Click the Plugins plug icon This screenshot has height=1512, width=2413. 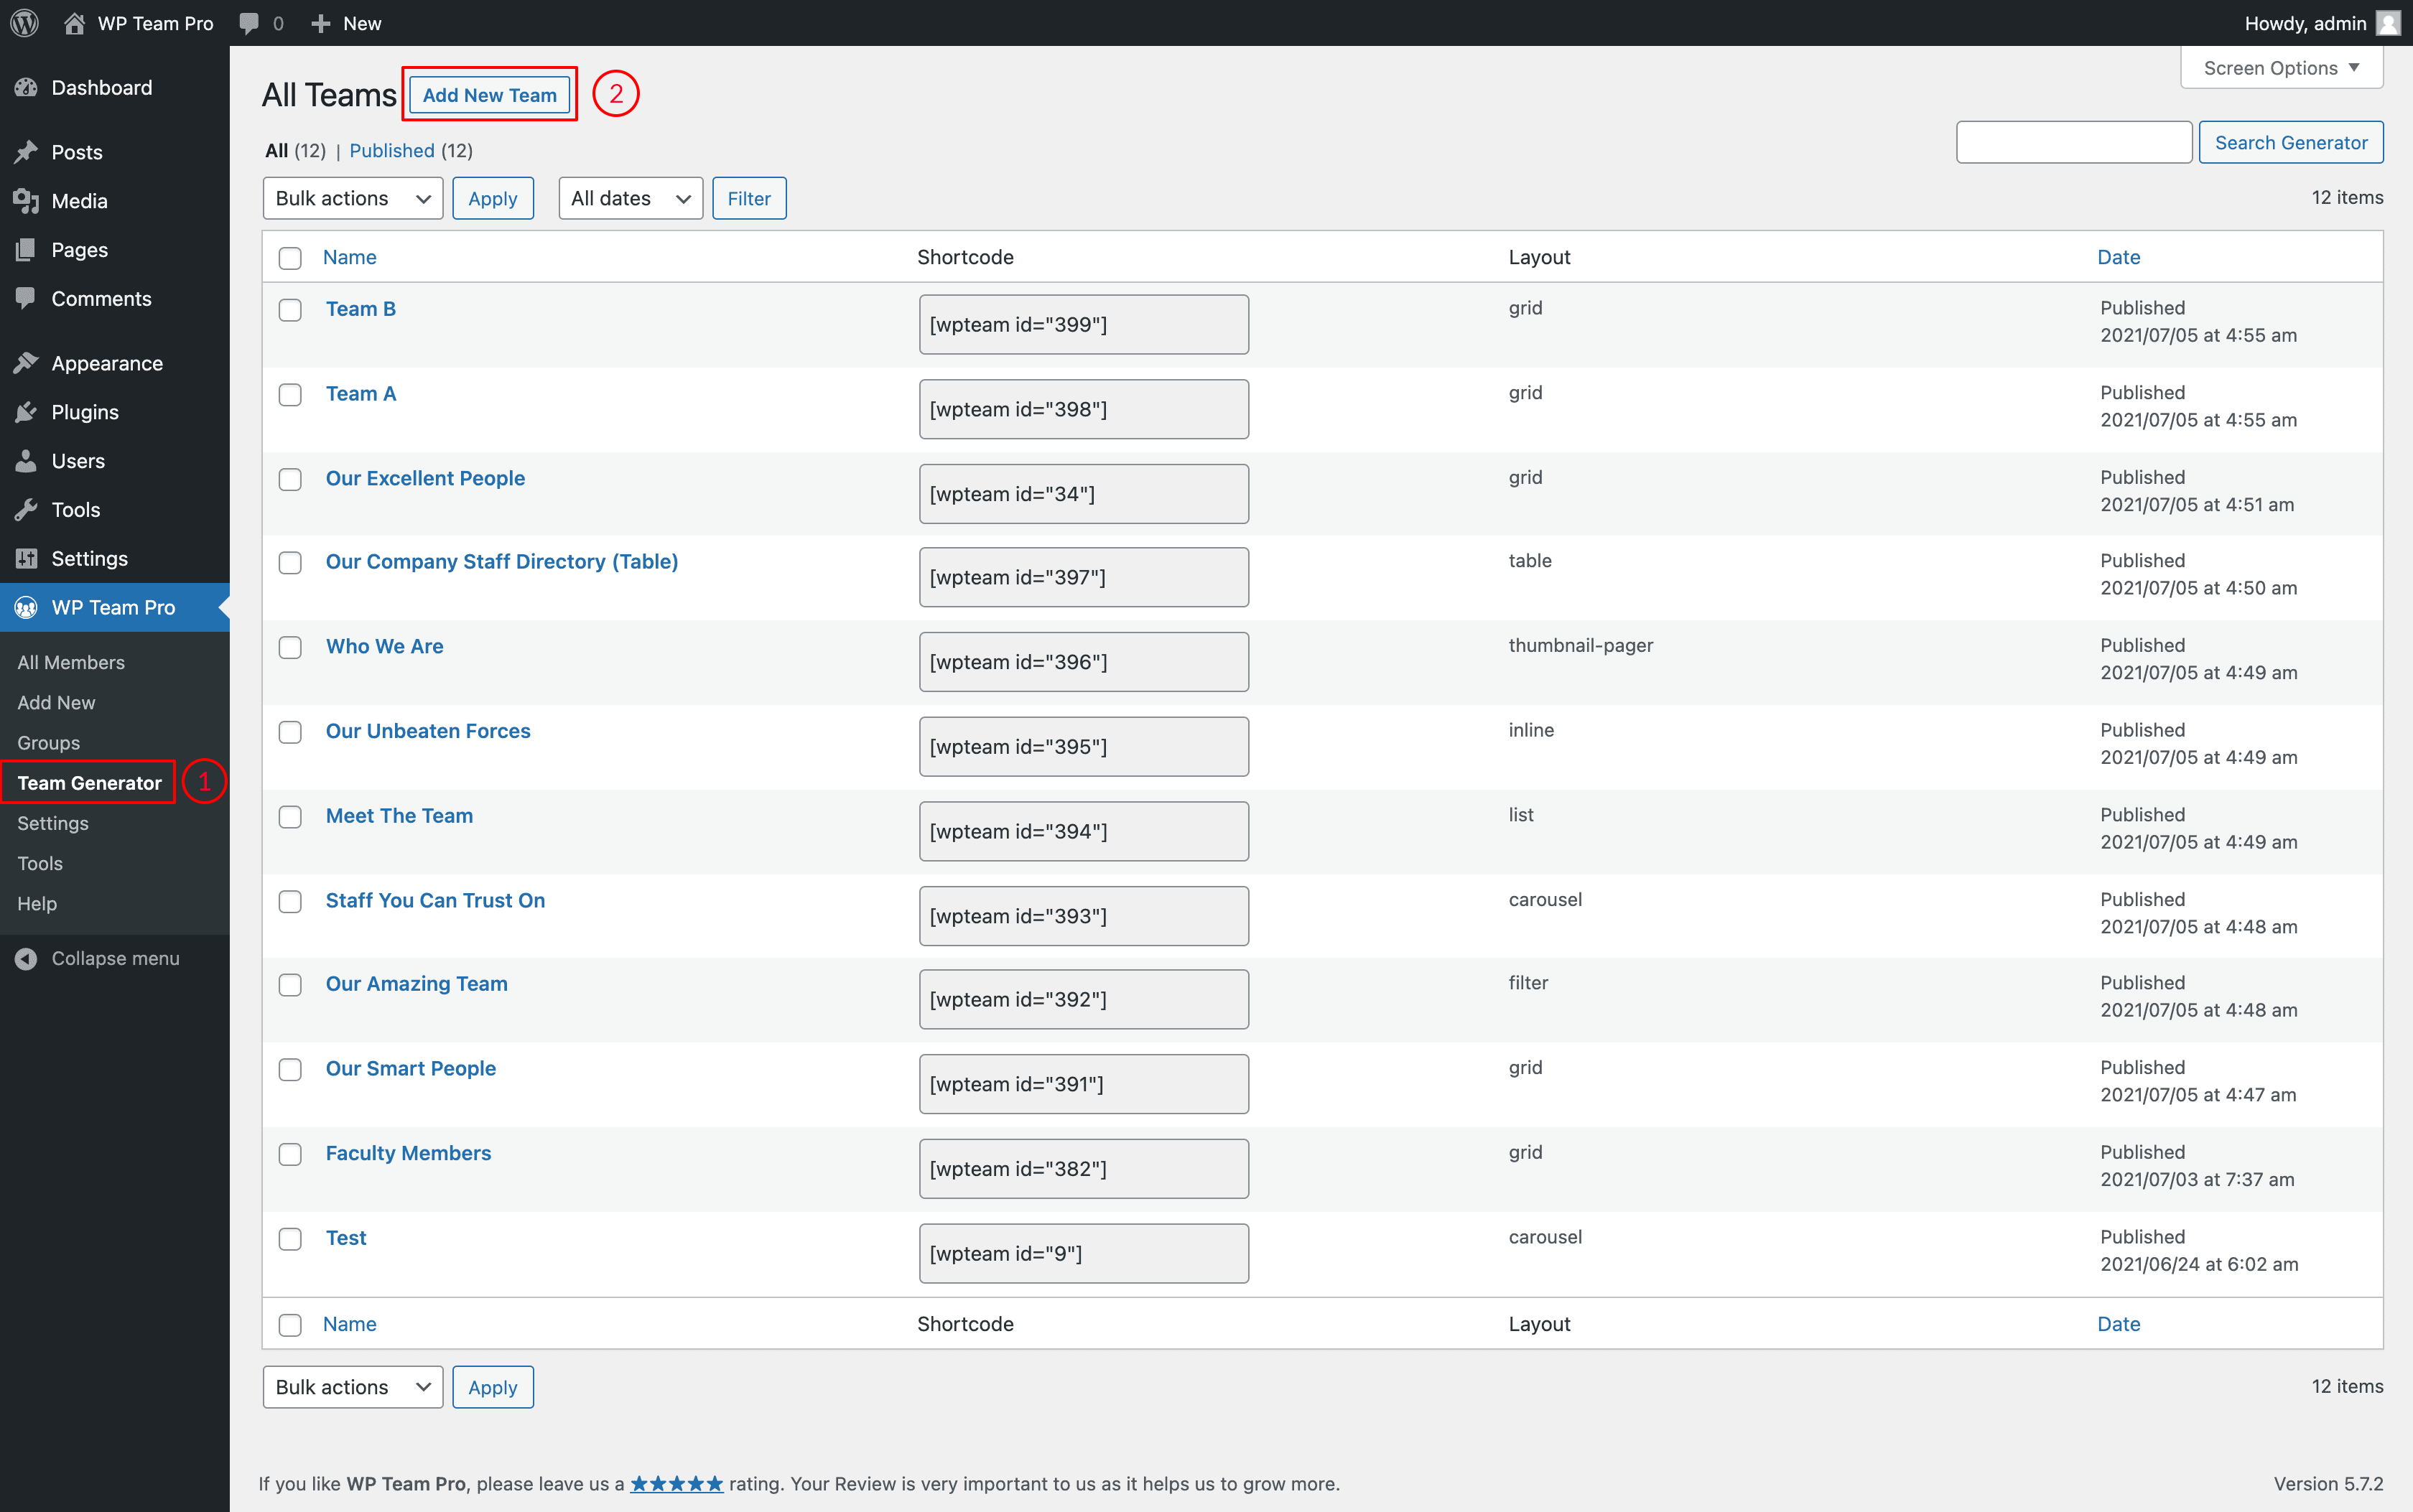coord(26,412)
